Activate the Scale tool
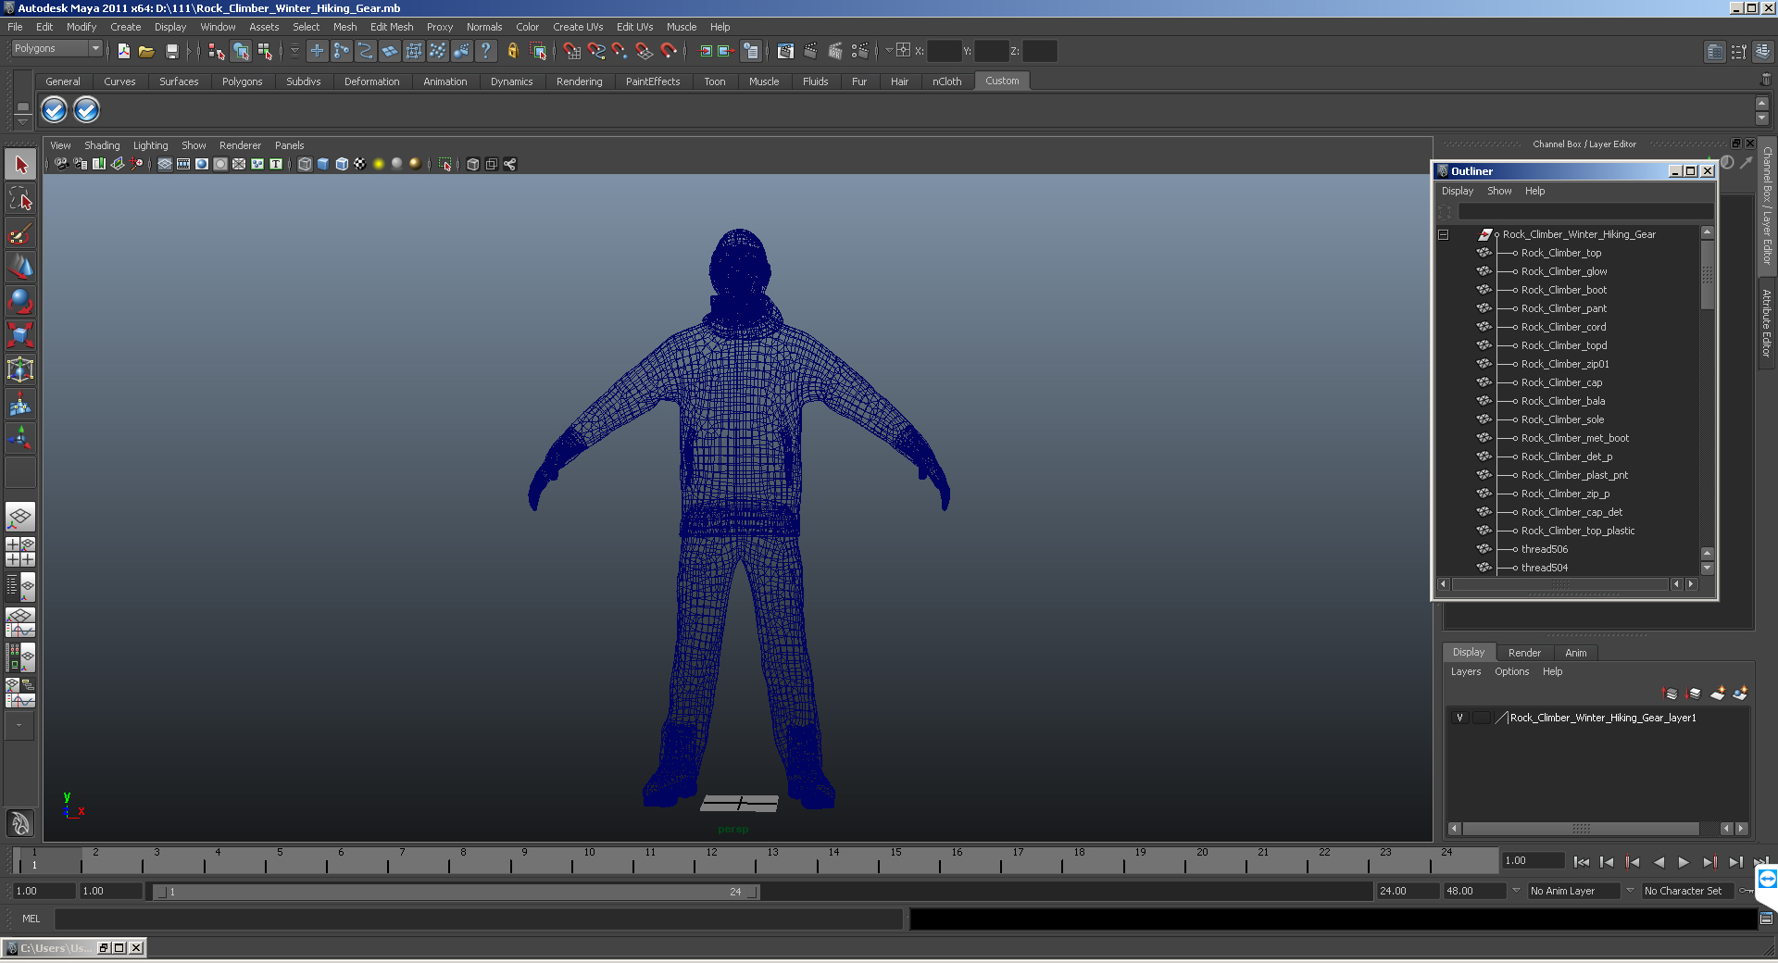 20,335
